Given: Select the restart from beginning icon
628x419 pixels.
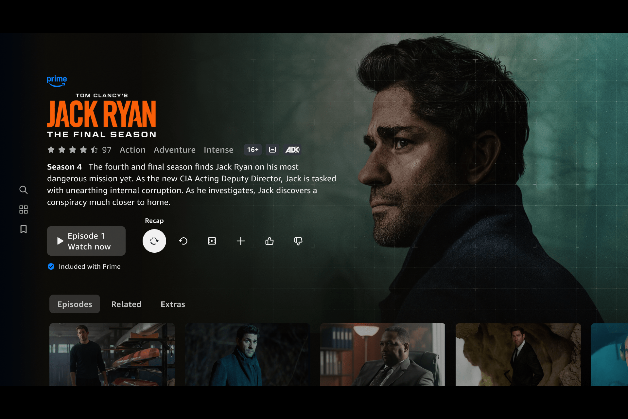Looking at the screenshot, I should point(183,241).
